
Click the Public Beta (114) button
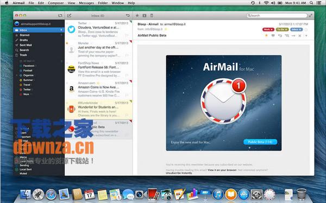click(260, 142)
